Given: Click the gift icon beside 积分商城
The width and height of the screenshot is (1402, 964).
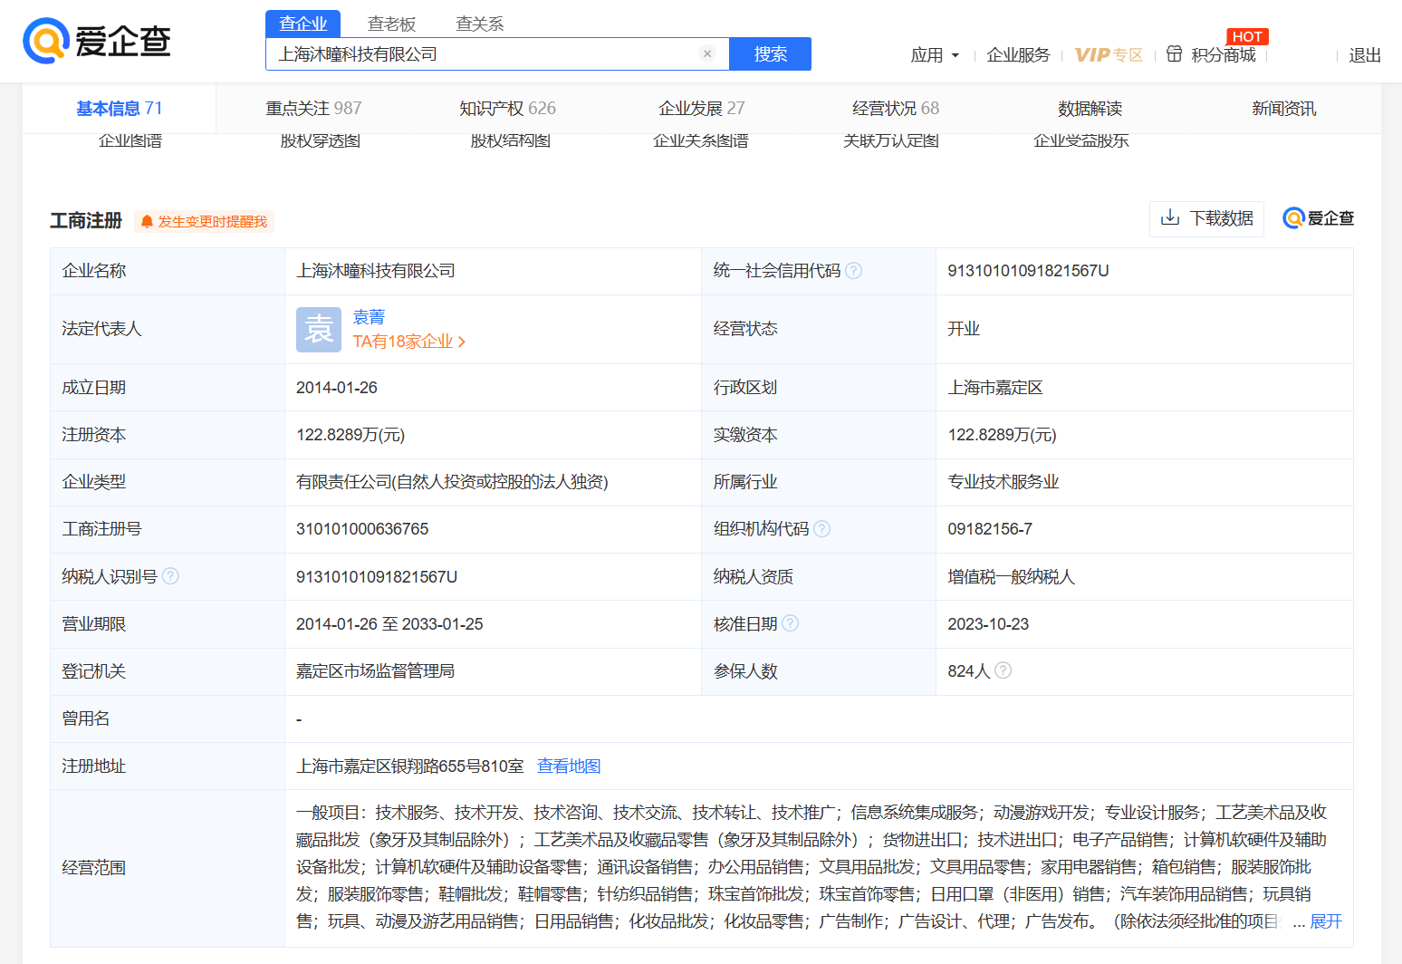Looking at the screenshot, I should 1173,54.
